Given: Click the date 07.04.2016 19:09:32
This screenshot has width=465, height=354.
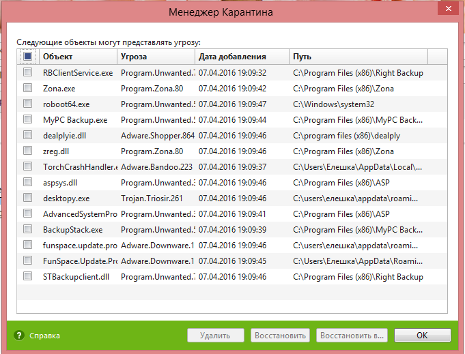Looking at the screenshot, I should click(x=232, y=73).
